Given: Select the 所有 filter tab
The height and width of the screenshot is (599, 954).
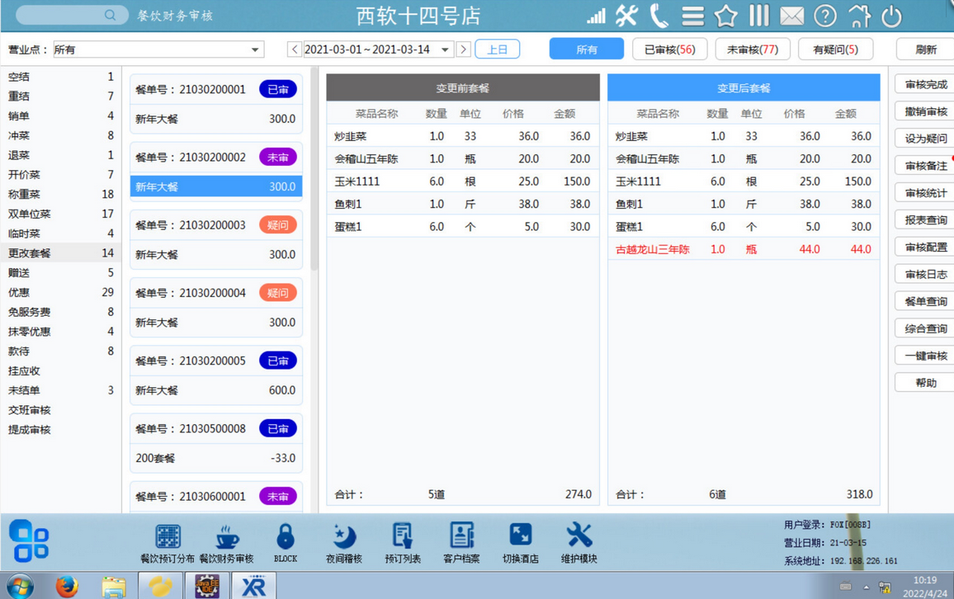Looking at the screenshot, I should click(587, 50).
